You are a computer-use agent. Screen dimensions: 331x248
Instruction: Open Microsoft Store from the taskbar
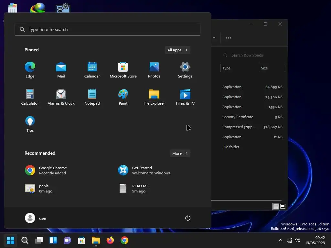coord(81,240)
